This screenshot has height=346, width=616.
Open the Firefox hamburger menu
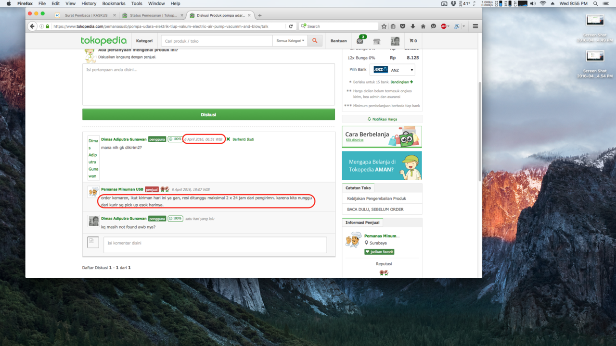[x=475, y=26]
